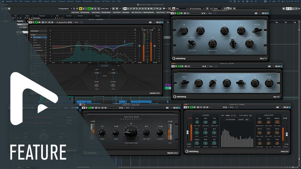This screenshot has height=169, width=301.
Task: Open the HIGH slope 12 dB dropdown
Action: click(x=113, y=73)
